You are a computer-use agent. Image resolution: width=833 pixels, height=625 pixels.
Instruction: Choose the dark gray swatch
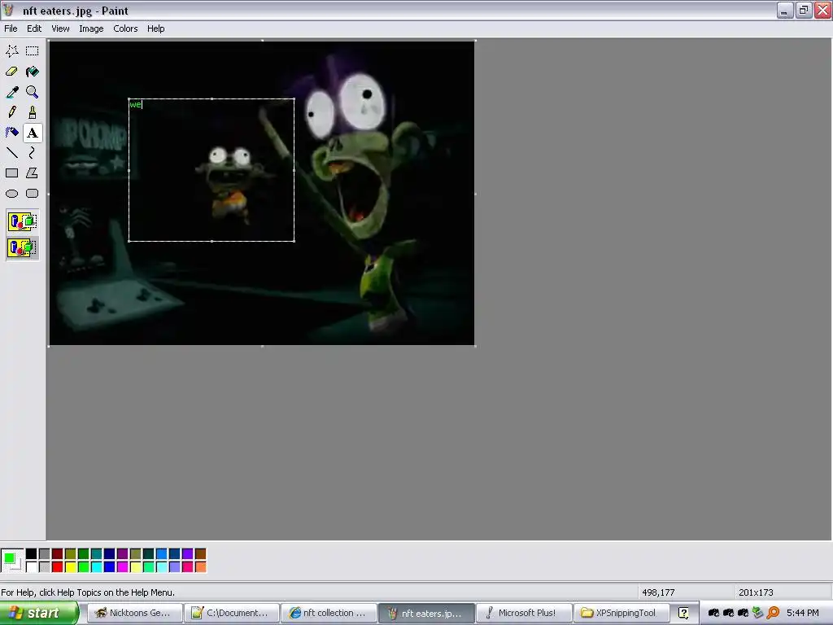[45, 553]
